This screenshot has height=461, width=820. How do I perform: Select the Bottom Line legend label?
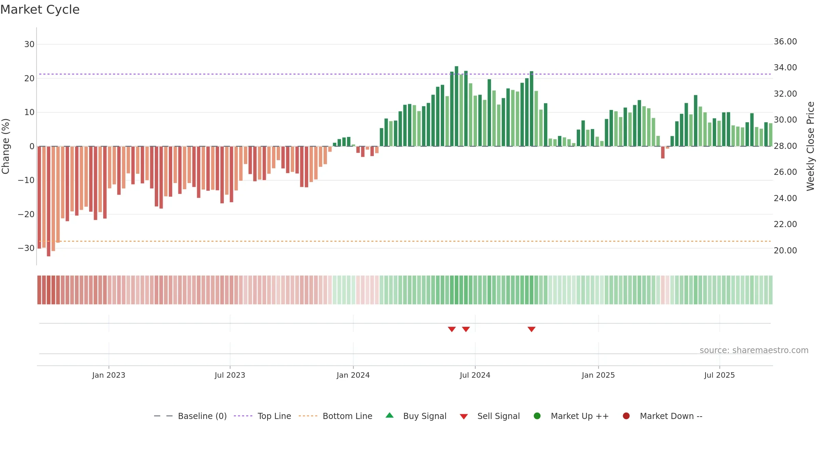pyautogui.click(x=347, y=416)
